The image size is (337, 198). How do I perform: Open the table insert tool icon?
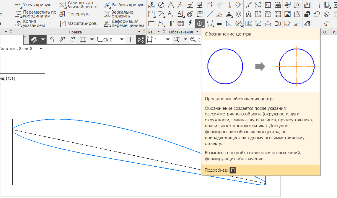click(x=180, y=23)
